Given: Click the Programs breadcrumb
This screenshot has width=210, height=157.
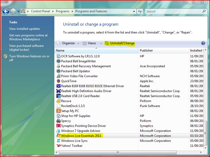Looking at the screenshot, I should click(62, 11).
